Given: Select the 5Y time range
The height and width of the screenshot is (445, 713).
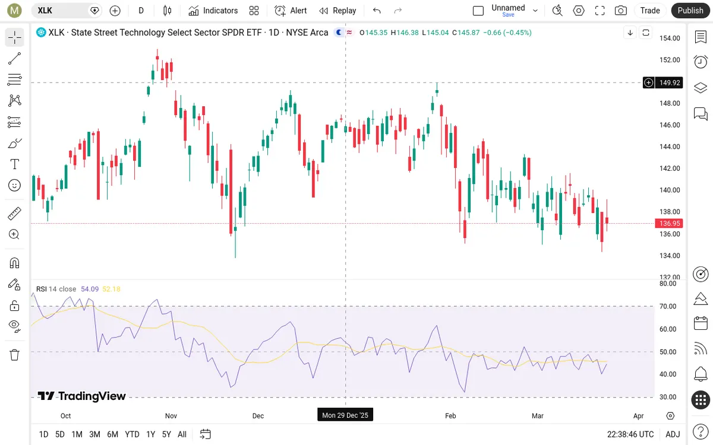Looking at the screenshot, I should [x=166, y=434].
